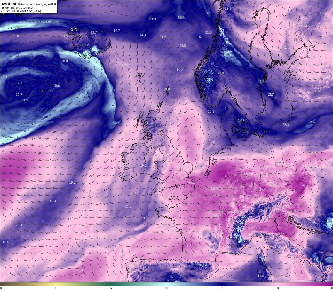Click the IT initialization time 09Z line
The width and height of the screenshot is (333, 290).
[17, 8]
